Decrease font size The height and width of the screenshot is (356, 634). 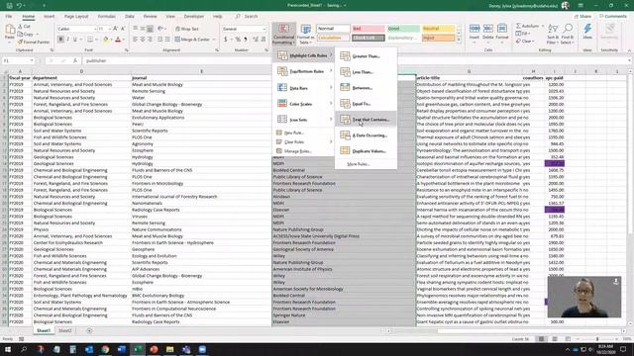[123, 29]
